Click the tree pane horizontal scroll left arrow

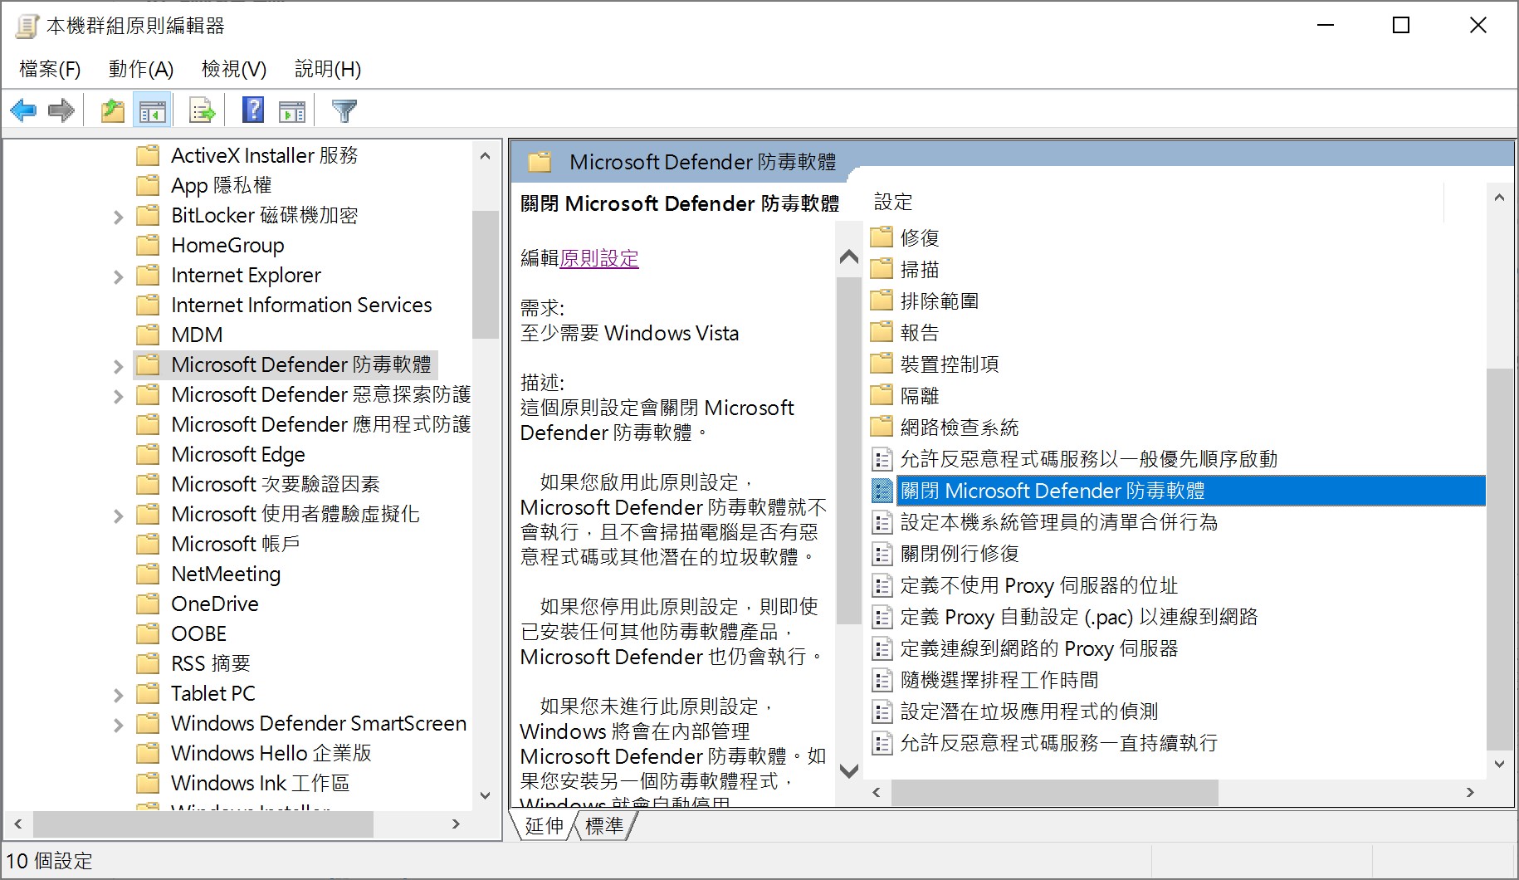(x=18, y=824)
